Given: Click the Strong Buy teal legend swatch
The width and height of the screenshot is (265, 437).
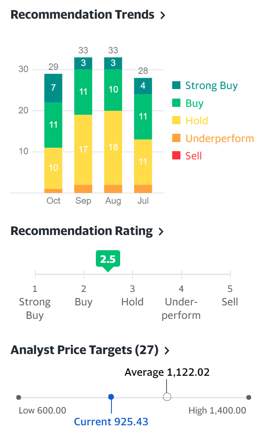Looking at the screenshot, I should [176, 86].
